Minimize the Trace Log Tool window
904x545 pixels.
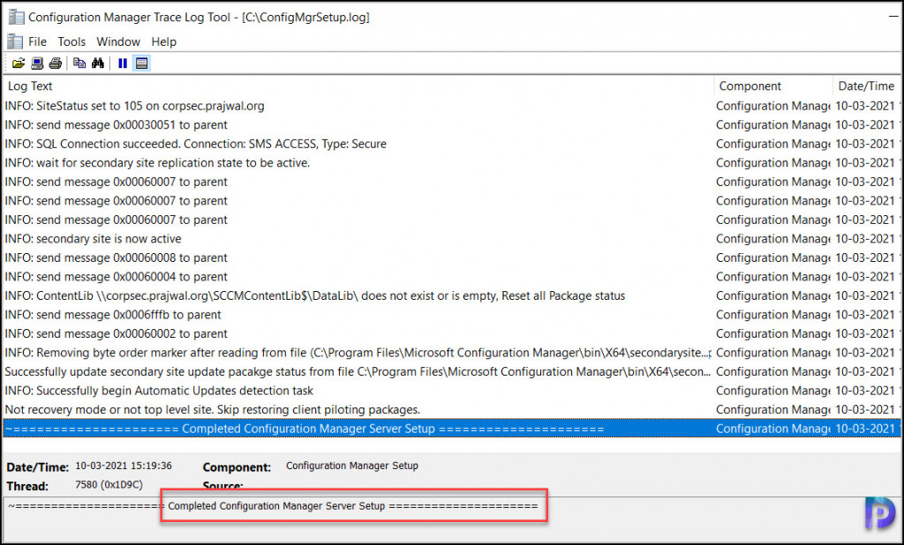point(893,18)
